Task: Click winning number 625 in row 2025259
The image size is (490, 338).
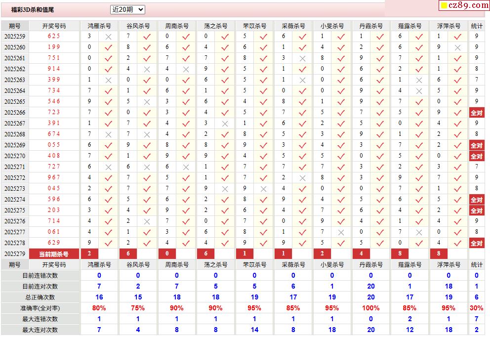Action: pos(54,37)
